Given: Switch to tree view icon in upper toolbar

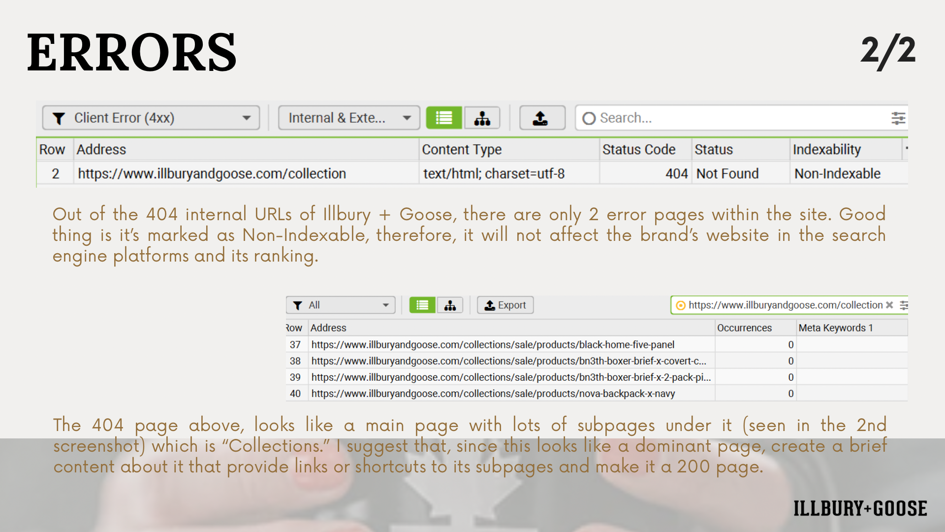Looking at the screenshot, I should point(482,118).
